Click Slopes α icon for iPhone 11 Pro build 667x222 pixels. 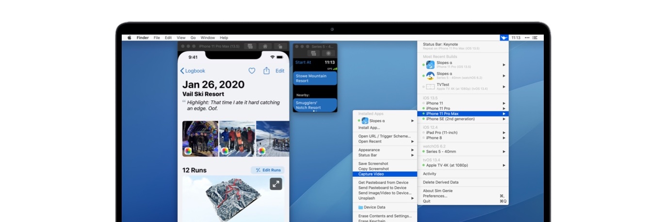(x=430, y=64)
